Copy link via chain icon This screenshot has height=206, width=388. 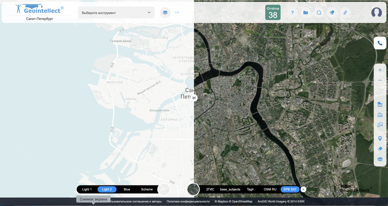coord(345,12)
